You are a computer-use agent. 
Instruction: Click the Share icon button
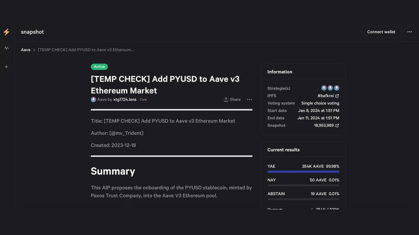(x=232, y=100)
